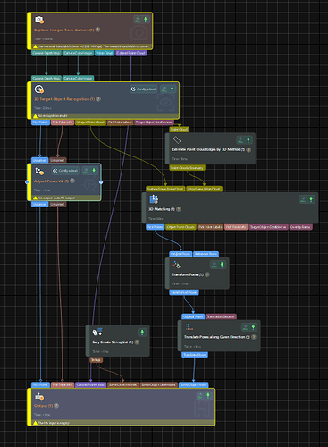Run the 3D Target Object Recognition step

click(172, 89)
